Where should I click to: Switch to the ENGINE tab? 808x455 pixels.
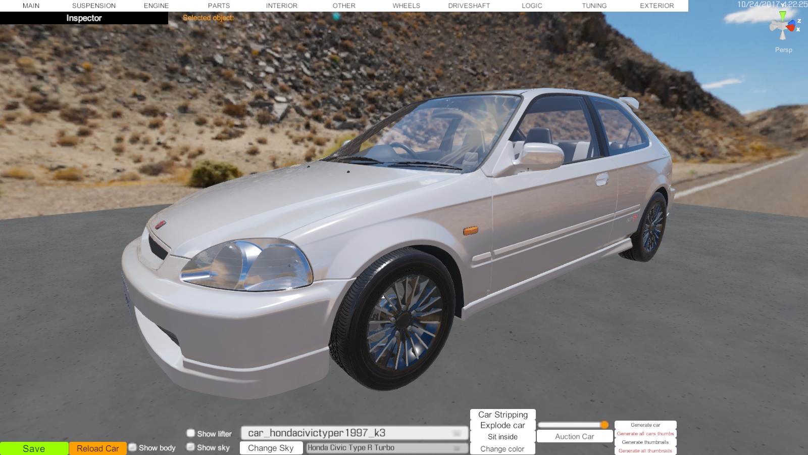(156, 6)
